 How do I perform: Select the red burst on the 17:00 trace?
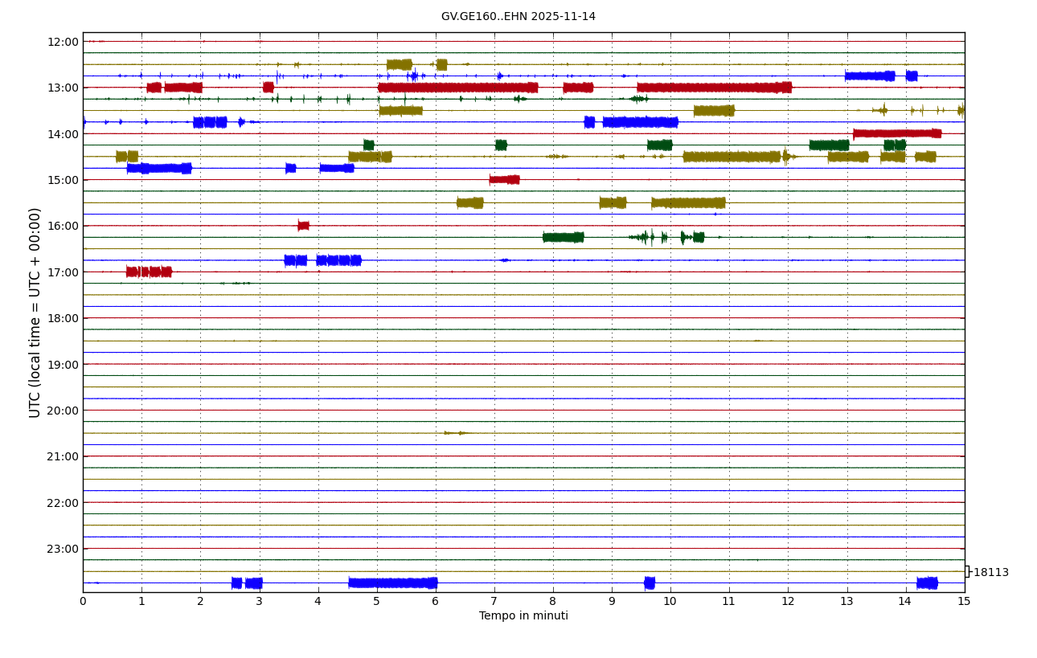[x=149, y=272]
